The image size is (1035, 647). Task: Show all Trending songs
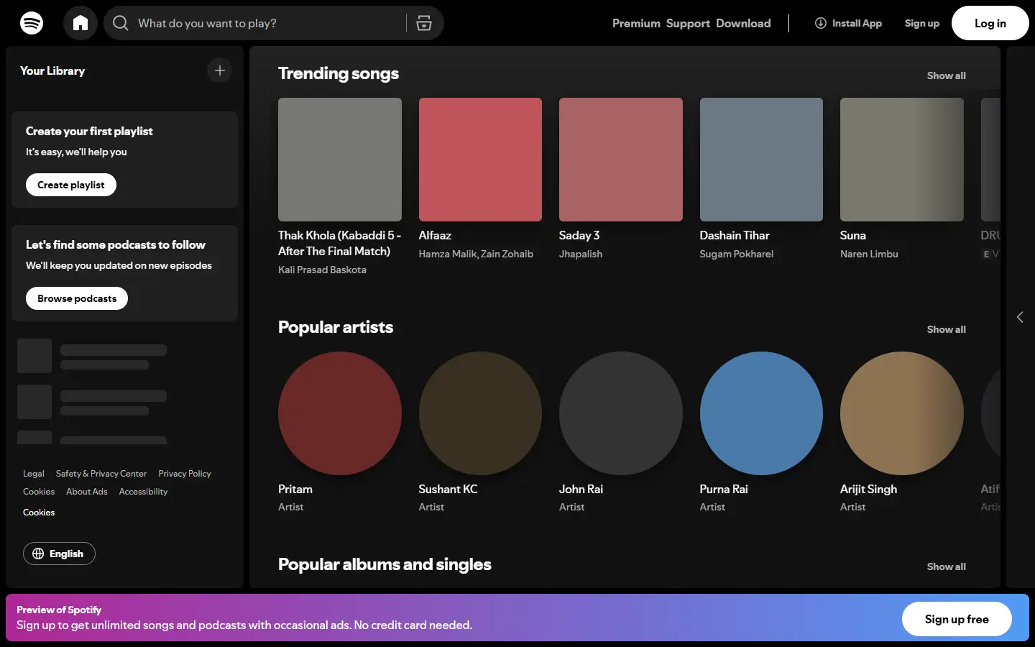946,75
